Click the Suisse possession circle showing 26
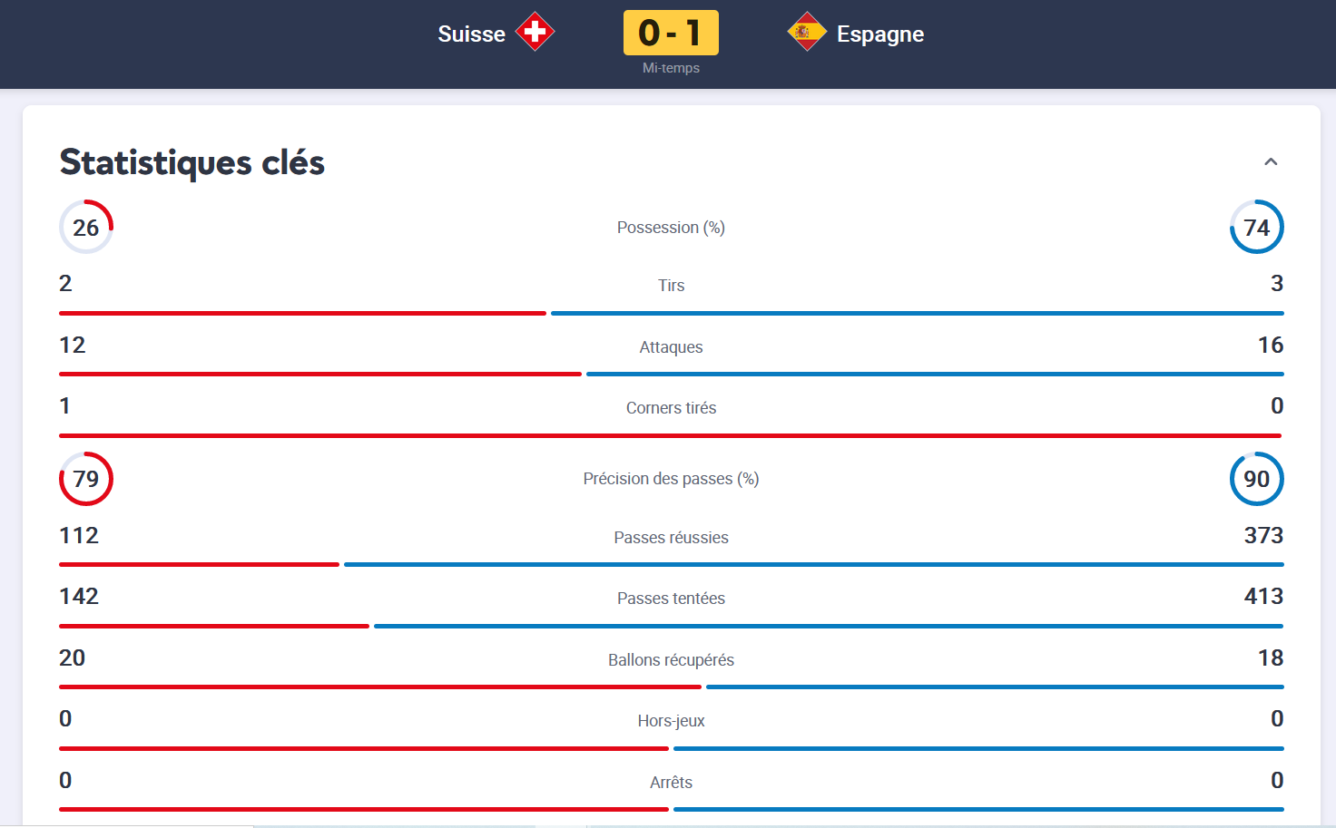This screenshot has width=1336, height=828. [x=86, y=227]
